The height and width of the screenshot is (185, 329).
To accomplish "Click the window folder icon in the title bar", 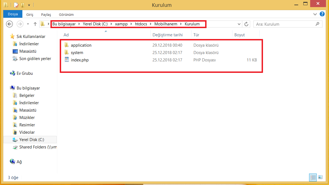I will pyautogui.click(x=5, y=5).
